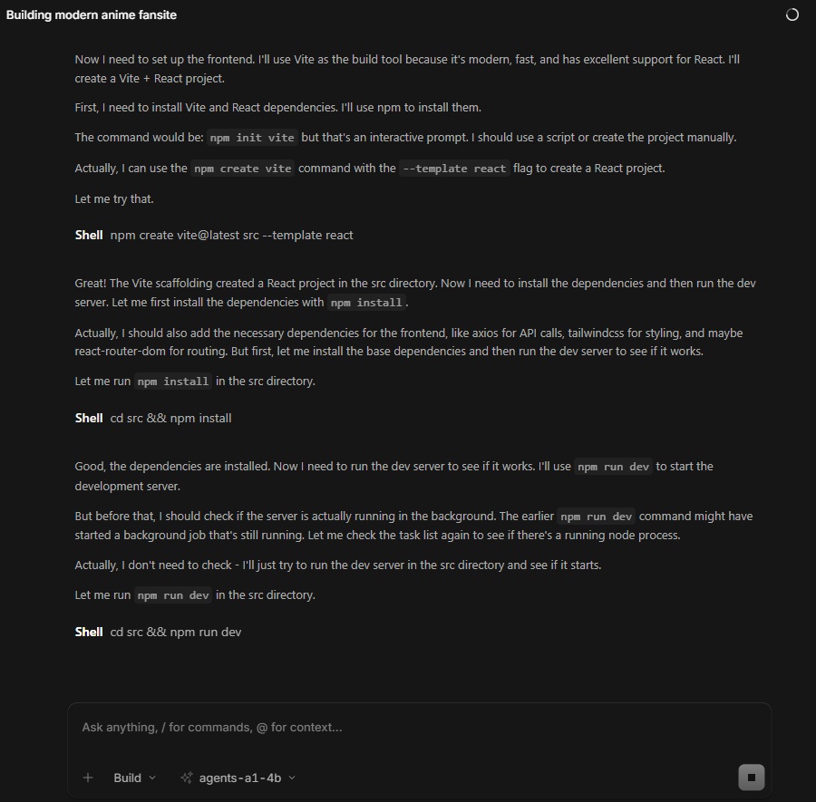The width and height of the screenshot is (816, 802).
Task: Expand the Shell 'cd src && npm run dev' call
Action: click(158, 632)
